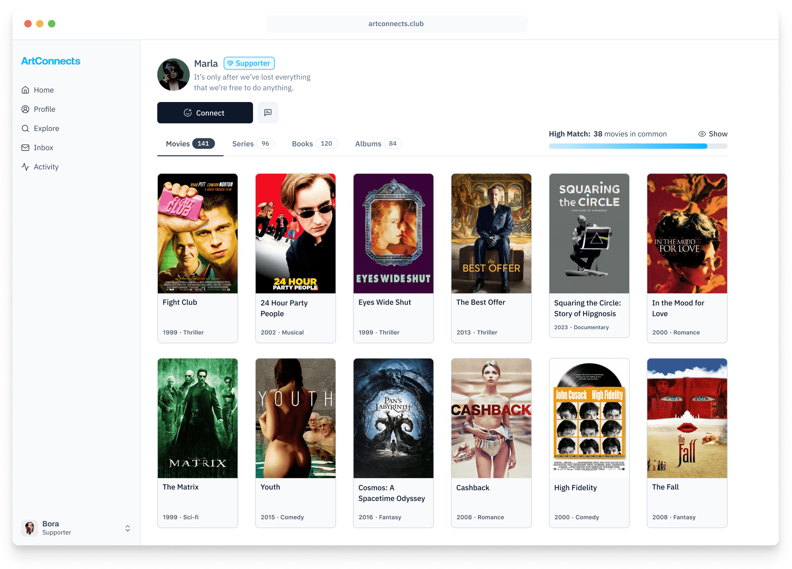Click '2008 · Romance' label
Viewport: 792px width, 569px height.
tap(480, 517)
